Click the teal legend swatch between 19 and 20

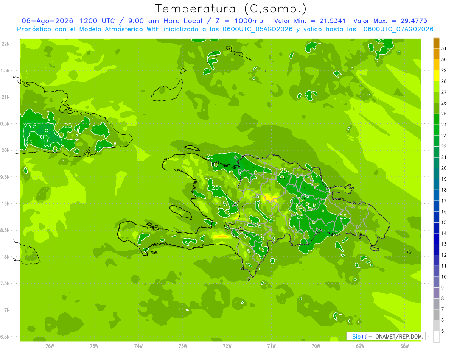click(436, 173)
